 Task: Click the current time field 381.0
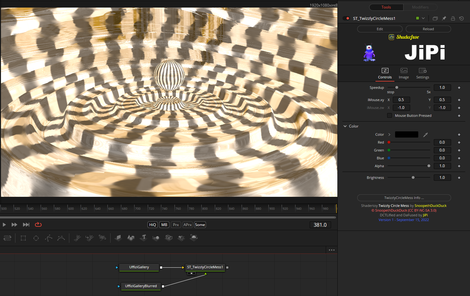(x=320, y=225)
